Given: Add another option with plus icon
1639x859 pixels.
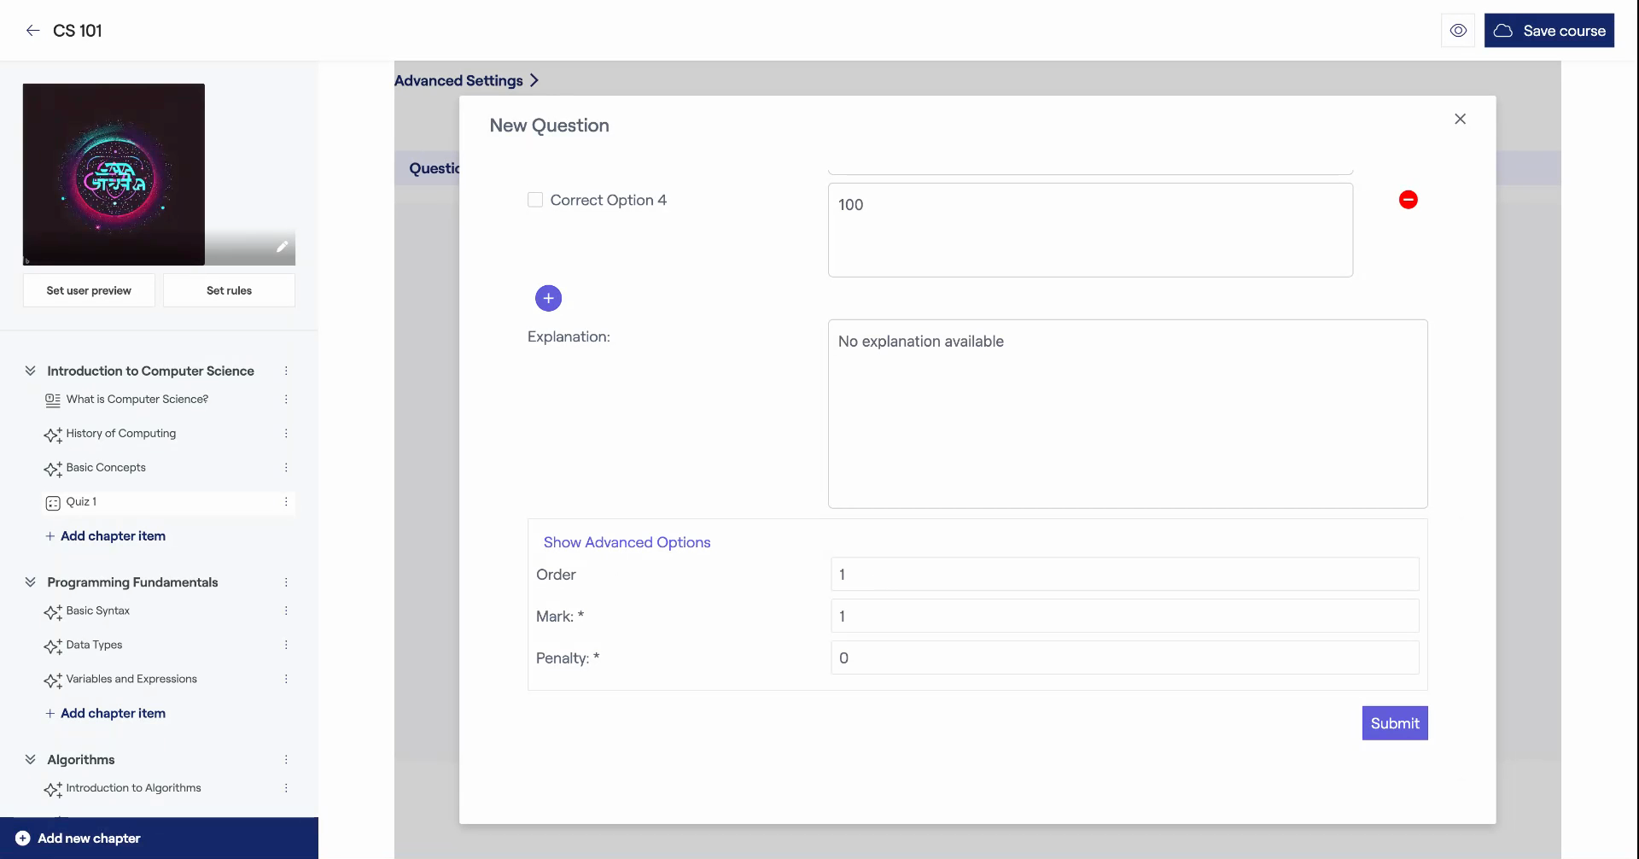Looking at the screenshot, I should [x=548, y=298].
